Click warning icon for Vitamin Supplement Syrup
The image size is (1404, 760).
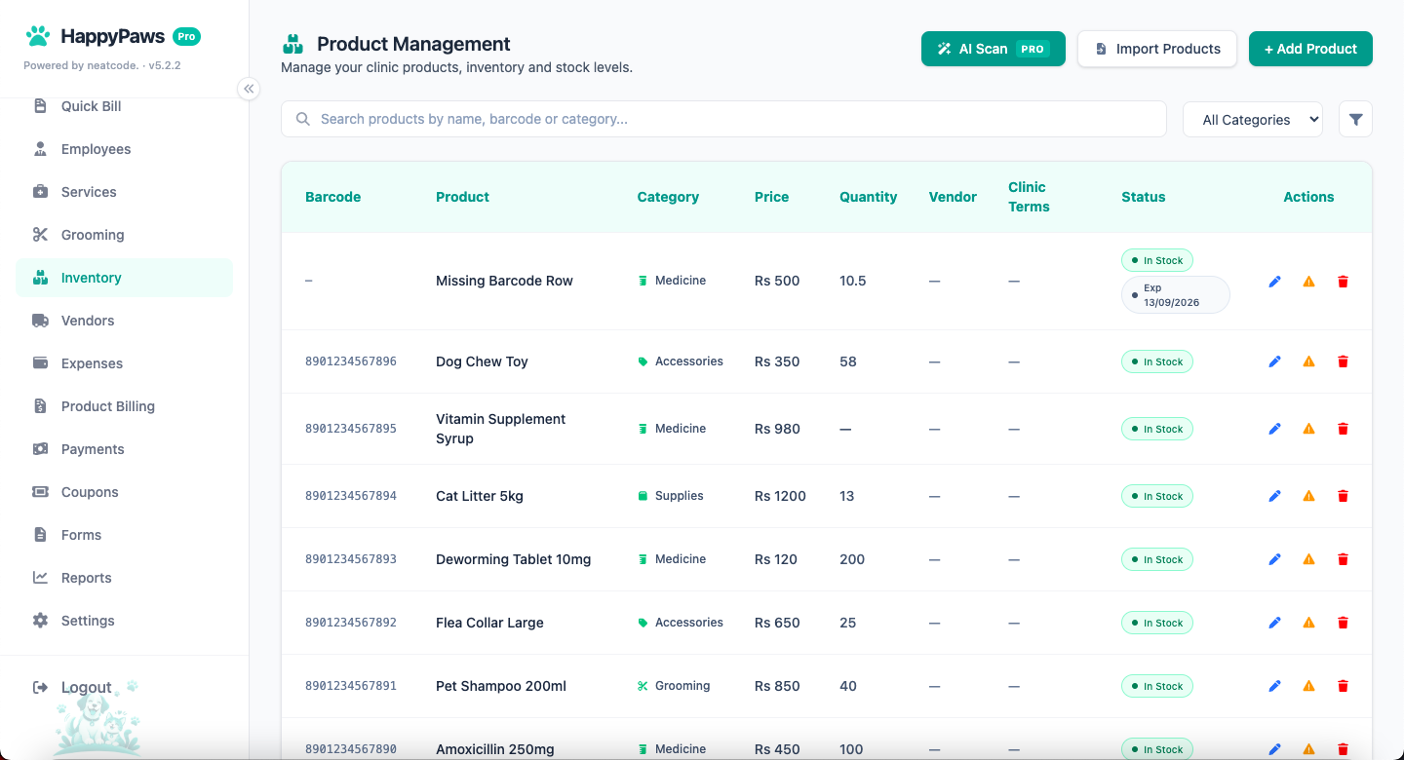coord(1308,429)
